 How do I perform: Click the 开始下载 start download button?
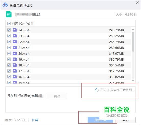click(x=100, y=120)
